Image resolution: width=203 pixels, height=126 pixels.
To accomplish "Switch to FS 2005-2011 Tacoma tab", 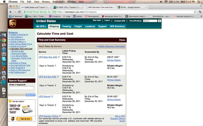I will coord(68,7).
